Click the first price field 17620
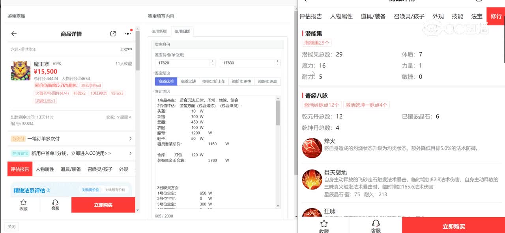 tap(183, 63)
